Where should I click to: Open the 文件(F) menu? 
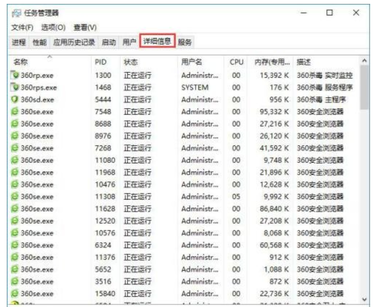click(x=22, y=27)
